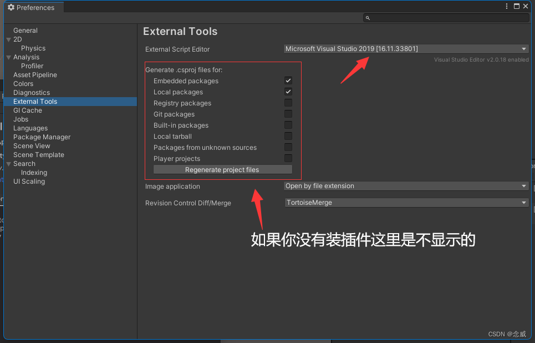535x343 pixels.
Task: Close the Preferences window
Action: [x=526, y=6]
